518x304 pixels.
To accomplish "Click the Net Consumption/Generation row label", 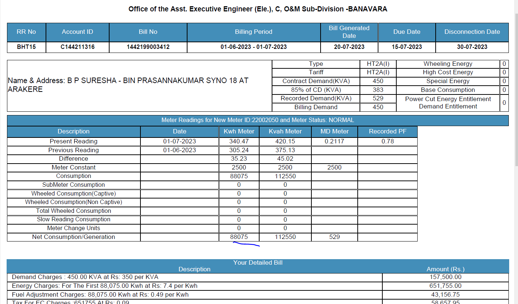I will point(74,237).
